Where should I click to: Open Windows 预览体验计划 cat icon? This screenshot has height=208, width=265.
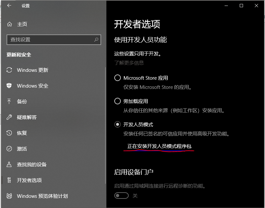tap(9, 196)
